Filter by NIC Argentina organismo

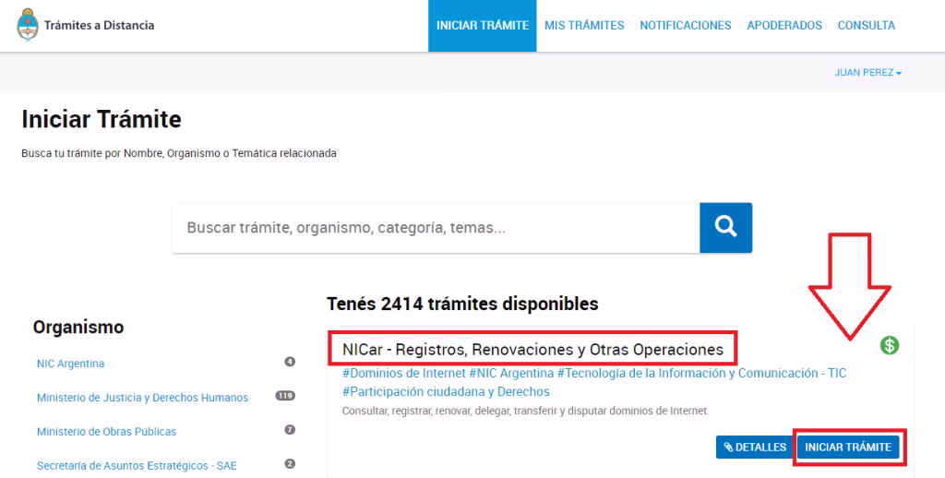[x=70, y=364]
